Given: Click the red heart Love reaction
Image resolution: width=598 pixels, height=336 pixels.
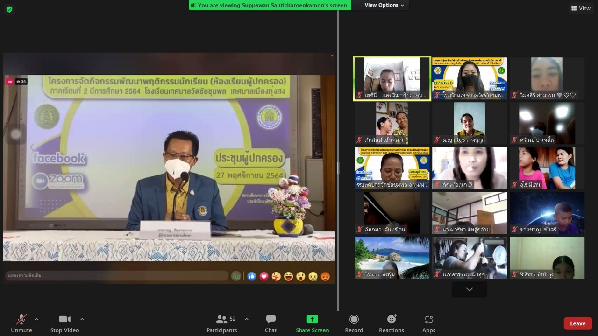Looking at the screenshot, I should pyautogui.click(x=264, y=276).
